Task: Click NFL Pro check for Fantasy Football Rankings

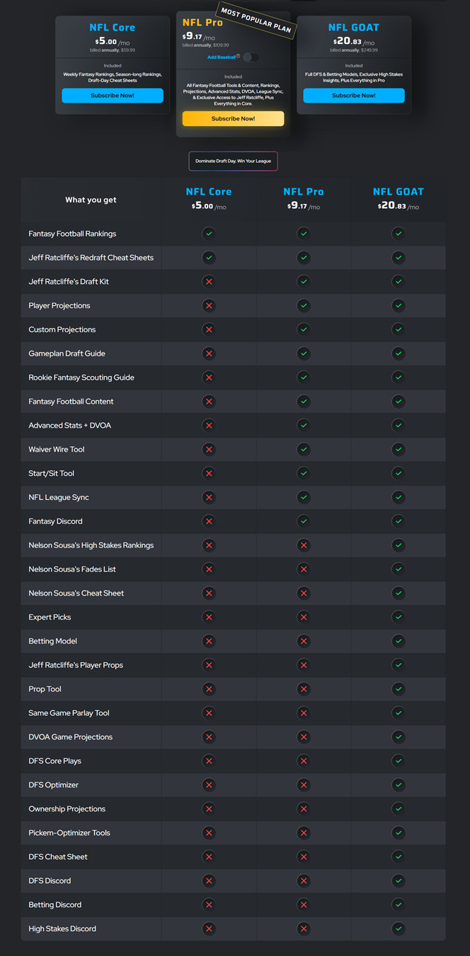Action: click(304, 234)
